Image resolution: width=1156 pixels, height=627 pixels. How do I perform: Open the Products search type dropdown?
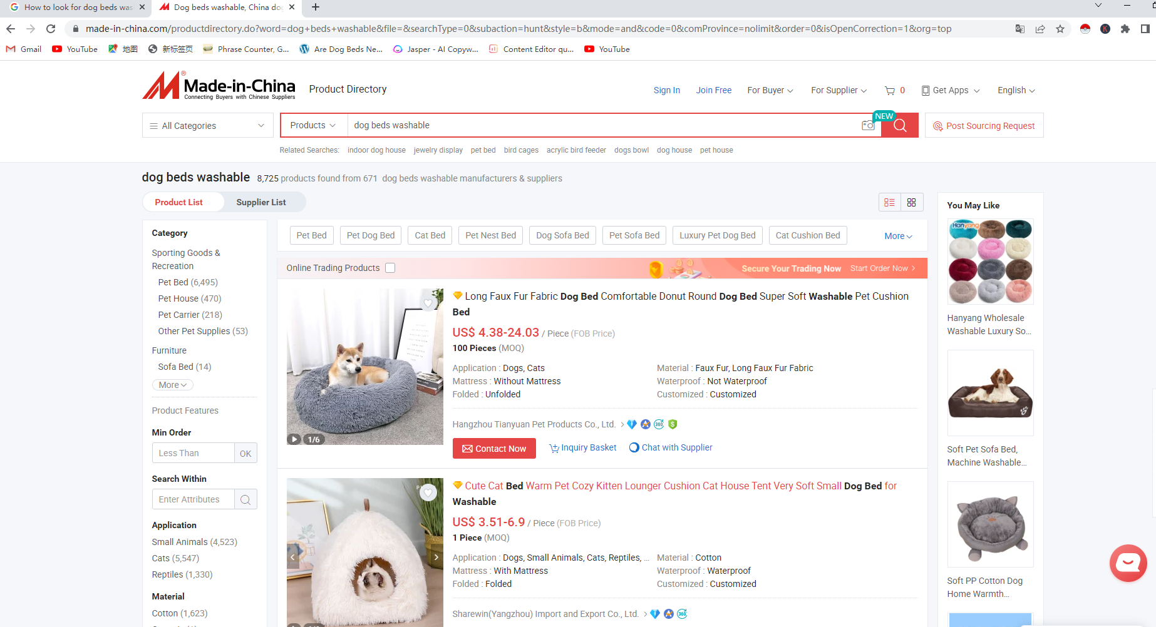pos(313,126)
